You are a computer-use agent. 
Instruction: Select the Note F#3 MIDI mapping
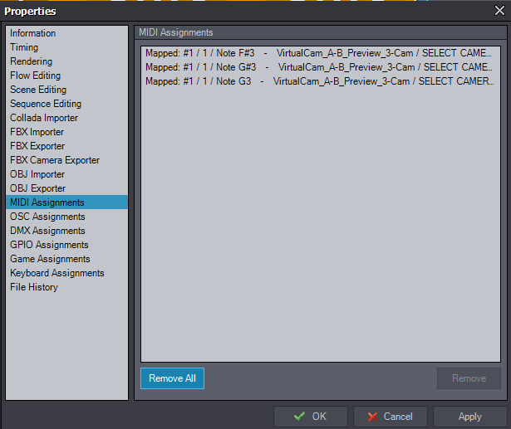pos(320,53)
